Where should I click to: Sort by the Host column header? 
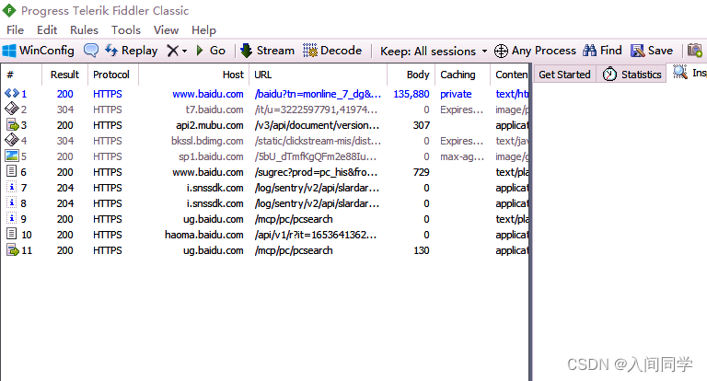click(x=193, y=75)
